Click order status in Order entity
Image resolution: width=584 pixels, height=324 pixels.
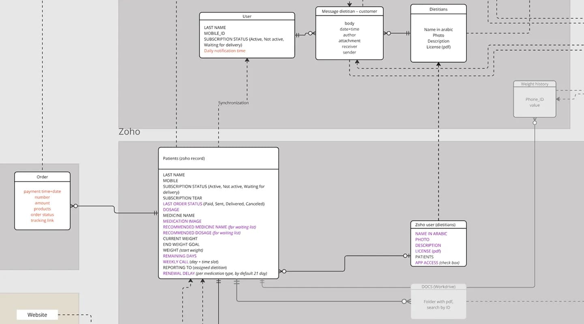coord(42,215)
